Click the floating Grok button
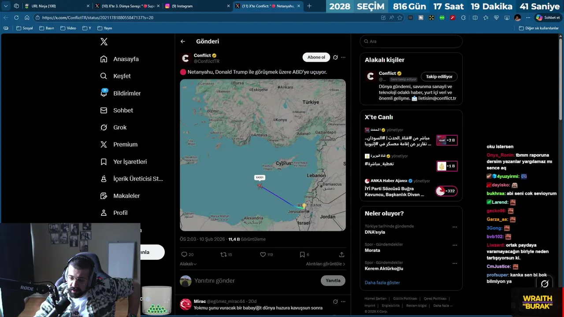Screen dimensions: 564x317 (545, 284)
